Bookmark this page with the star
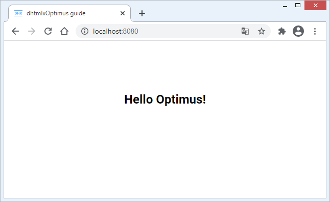The width and height of the screenshot is (330, 202). pyautogui.click(x=262, y=31)
